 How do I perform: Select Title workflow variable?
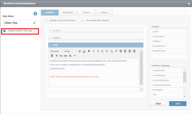pos(167,95)
